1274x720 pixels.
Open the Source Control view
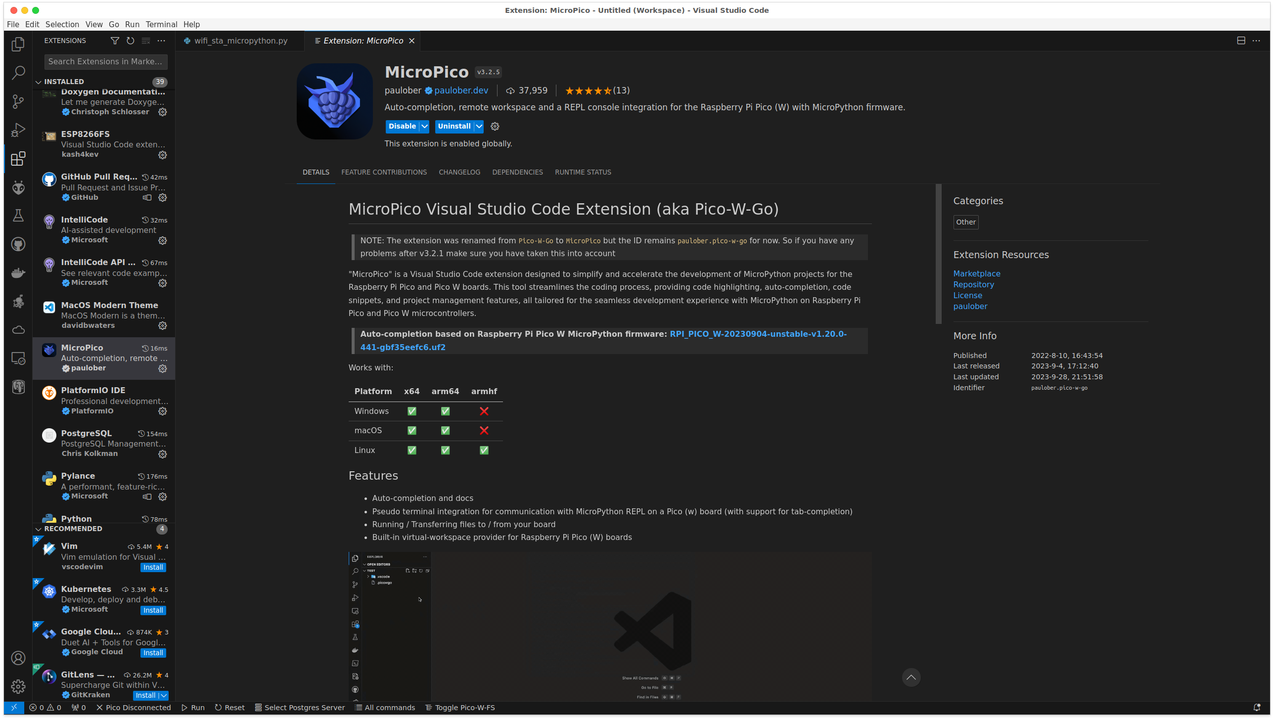(18, 101)
